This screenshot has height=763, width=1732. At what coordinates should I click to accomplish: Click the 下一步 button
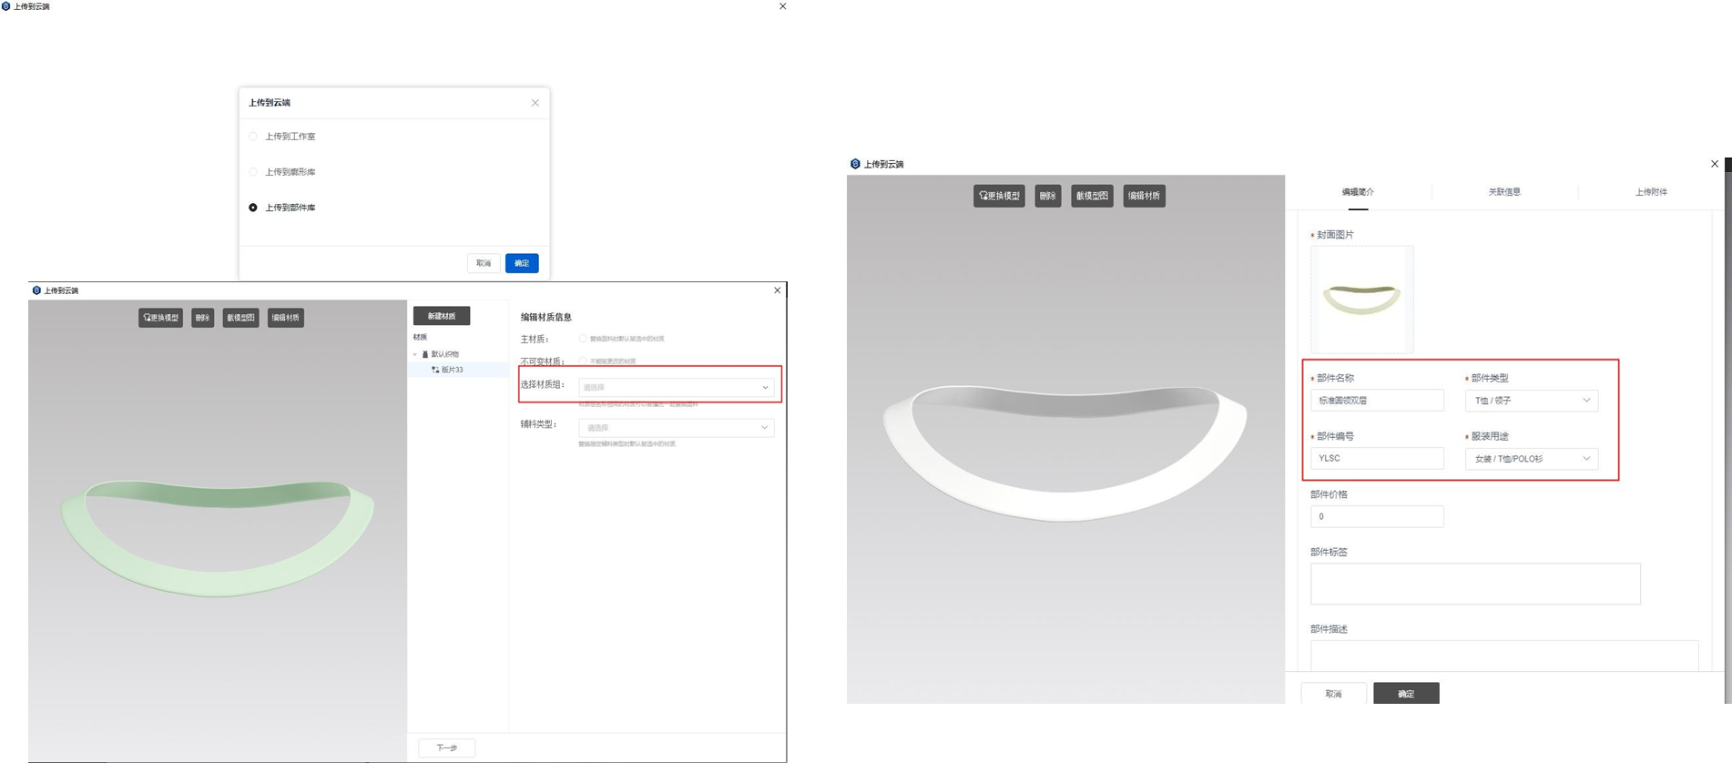[446, 748]
